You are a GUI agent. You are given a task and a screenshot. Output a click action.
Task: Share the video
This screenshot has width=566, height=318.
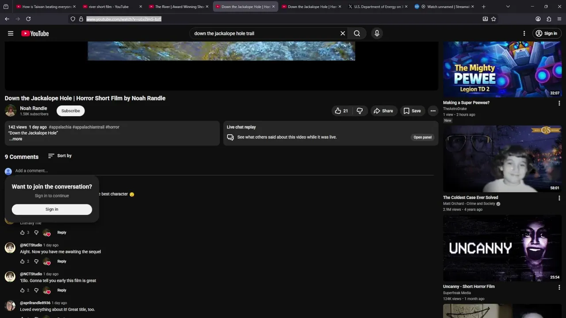click(383, 111)
